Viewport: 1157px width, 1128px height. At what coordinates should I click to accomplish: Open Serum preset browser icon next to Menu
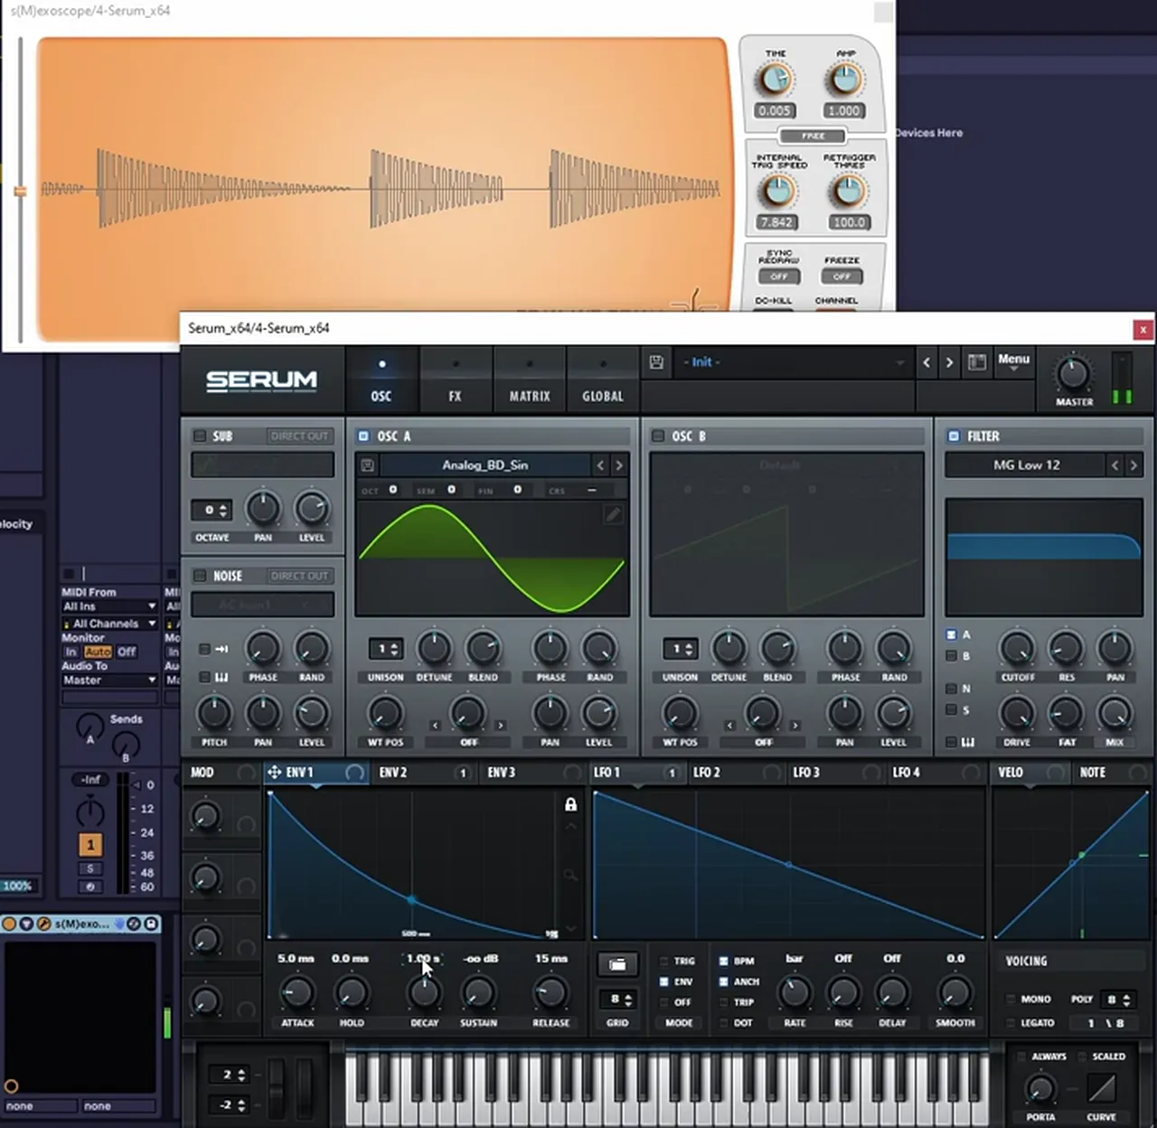(977, 362)
